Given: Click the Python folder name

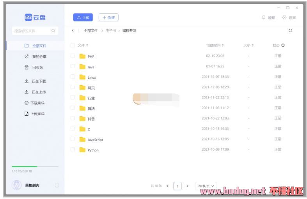Looking at the screenshot, I should click(93, 150).
